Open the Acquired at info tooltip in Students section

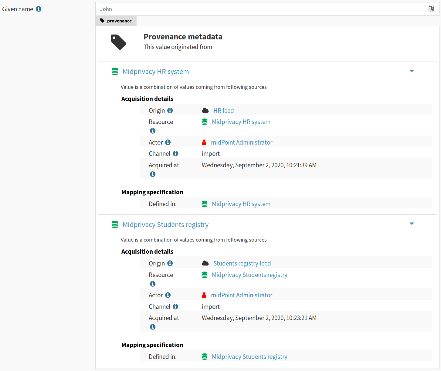pyautogui.click(x=153, y=327)
